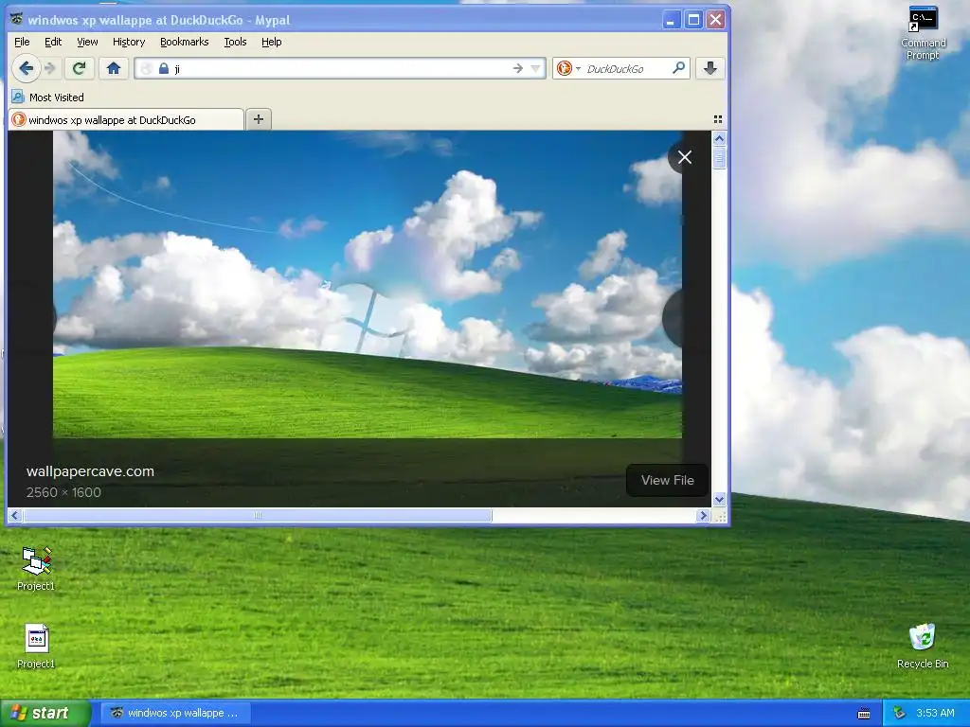Click the horizontal scrollbar right arrow
Screen dimensions: 970x727
[x=703, y=515]
